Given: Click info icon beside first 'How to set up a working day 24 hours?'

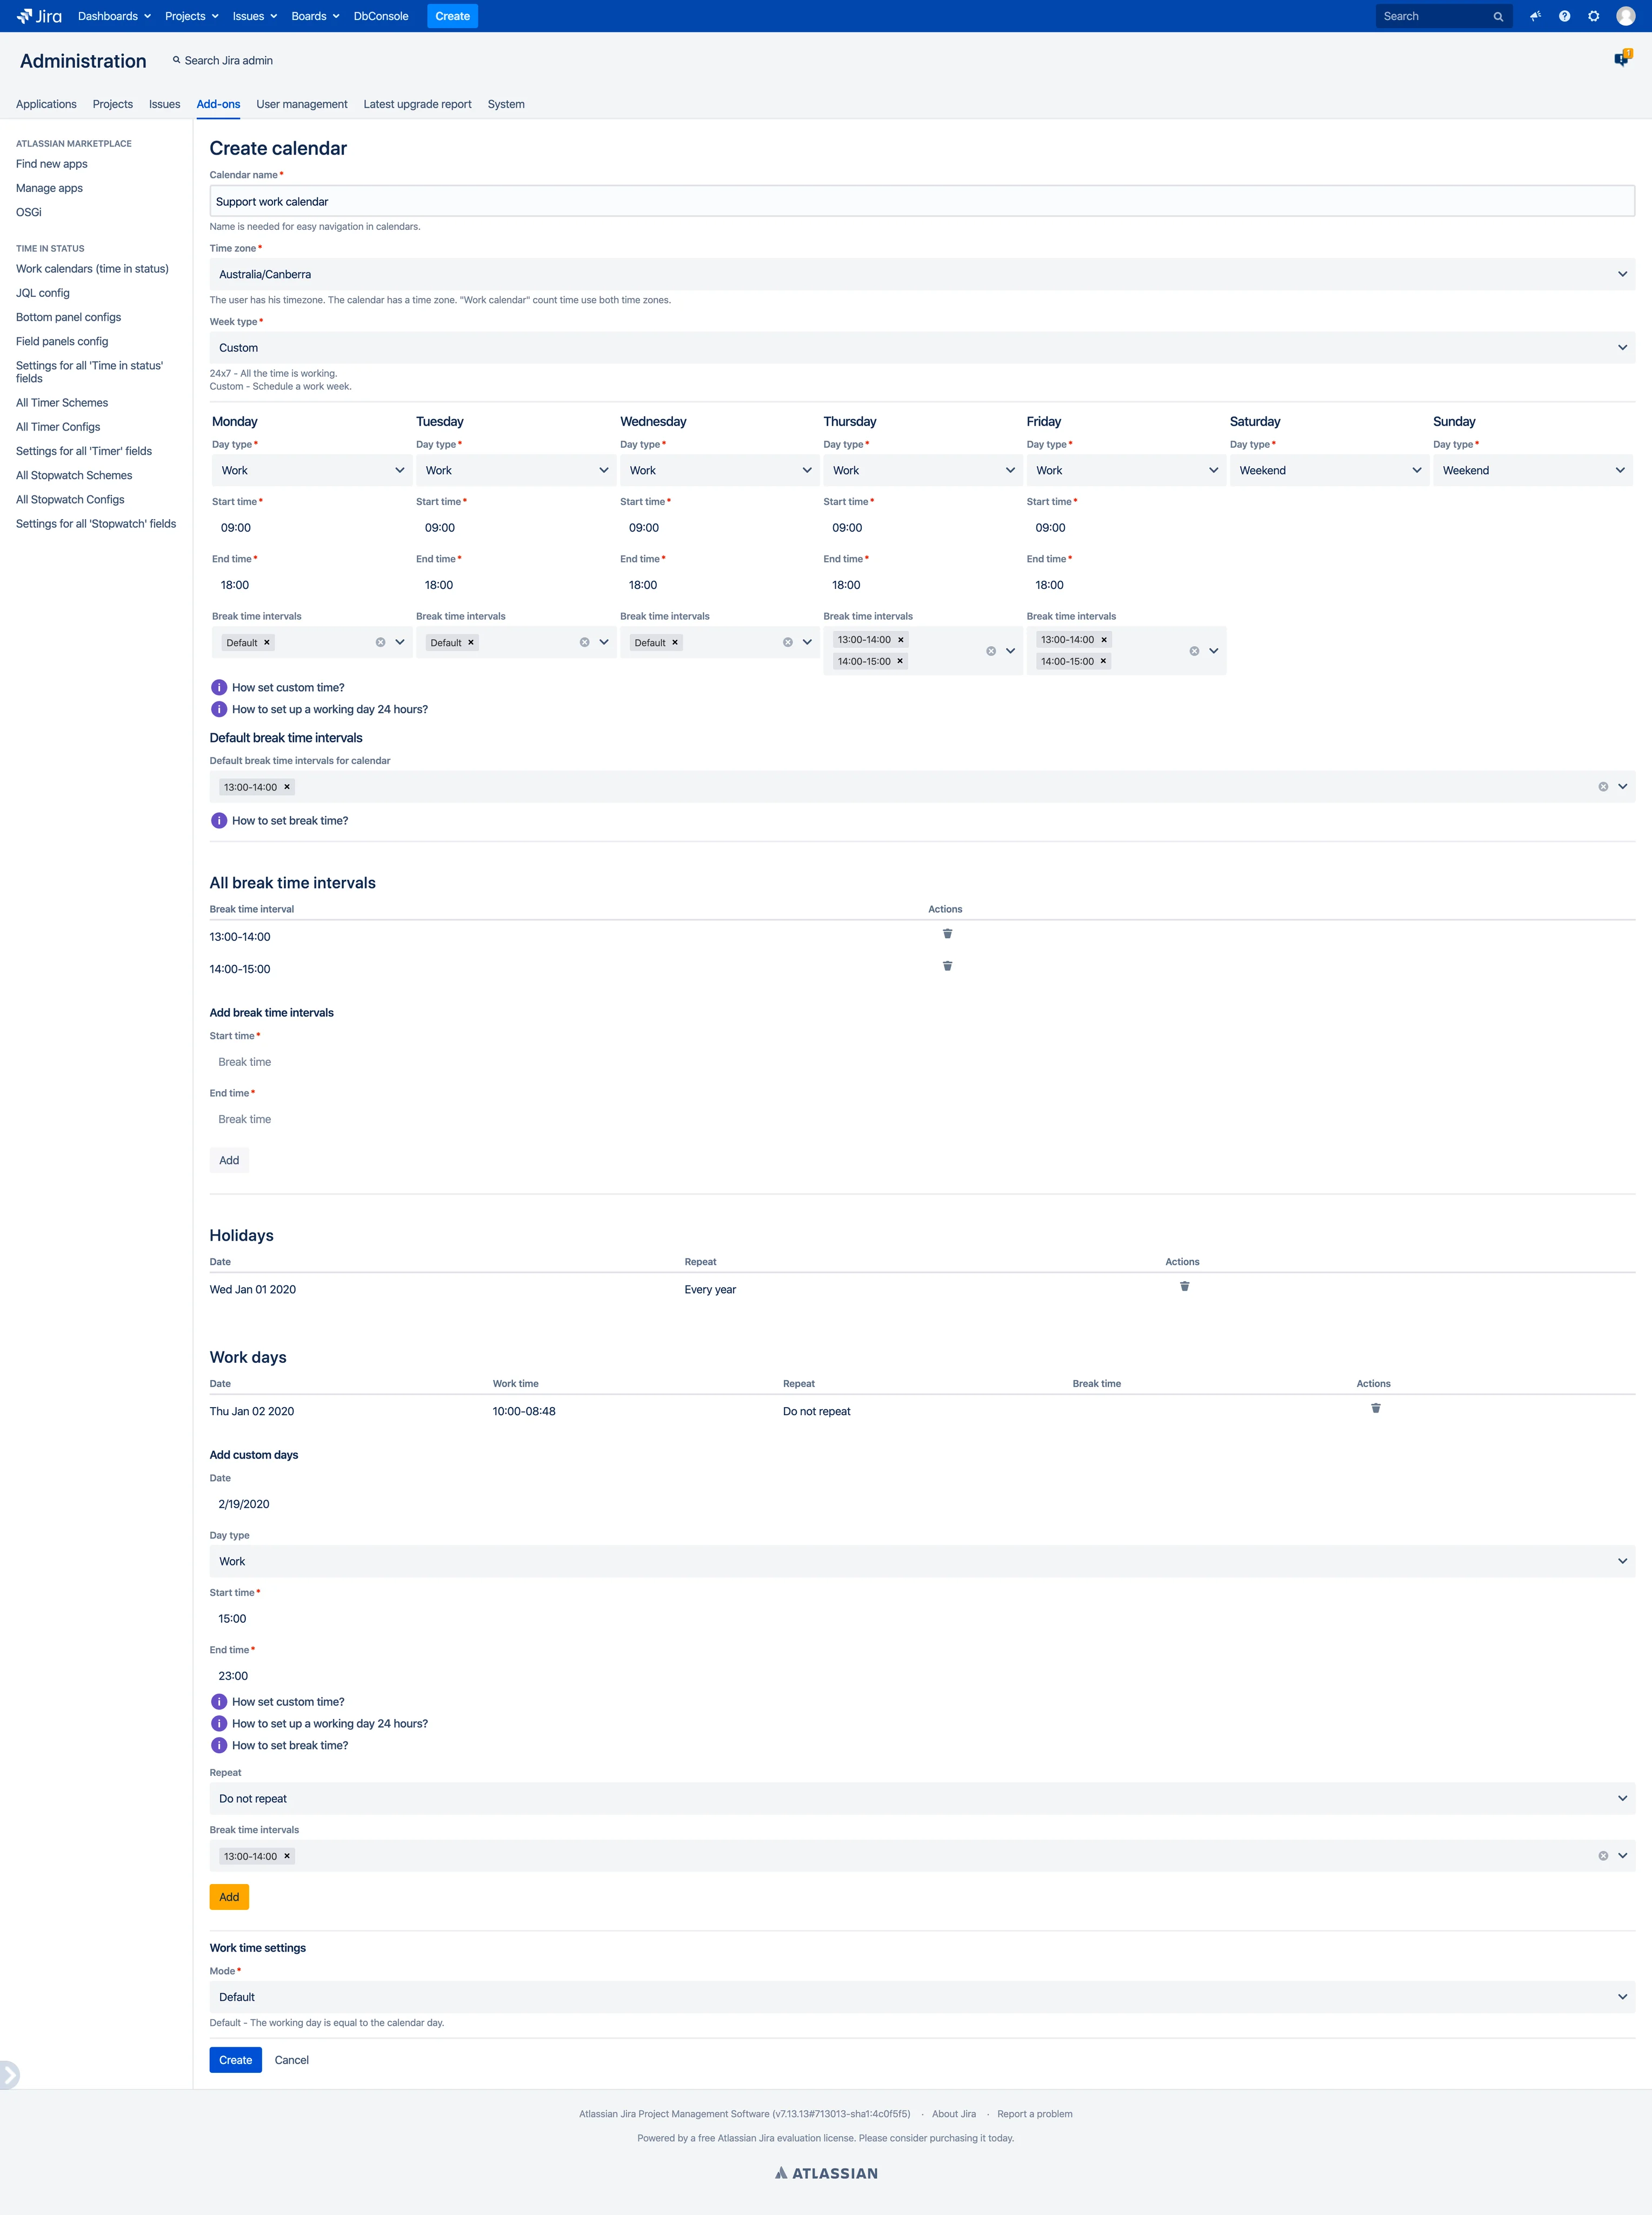Looking at the screenshot, I should (x=219, y=709).
